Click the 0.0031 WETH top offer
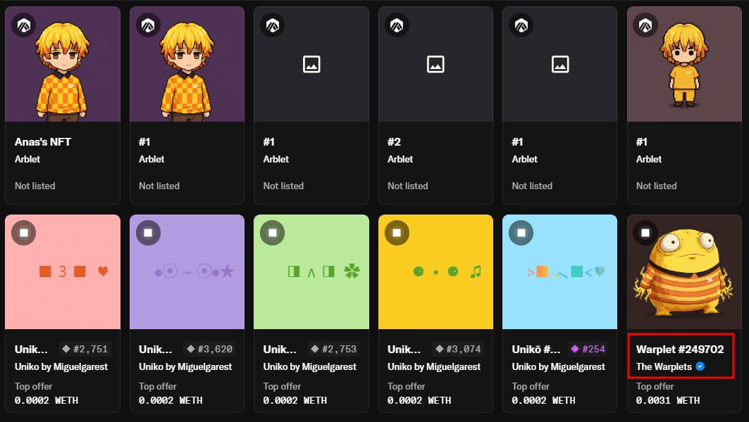Viewport: 749px width, 422px height. [667, 400]
